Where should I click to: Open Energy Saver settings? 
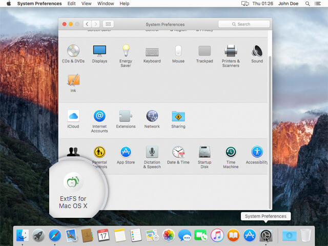click(x=126, y=51)
